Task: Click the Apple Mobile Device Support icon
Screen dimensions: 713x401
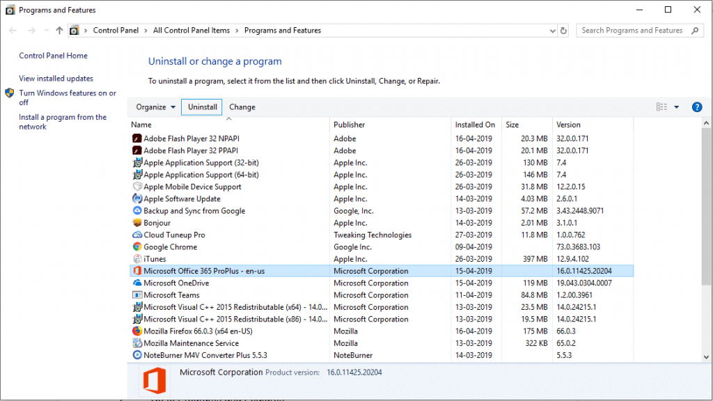Action: (x=137, y=187)
